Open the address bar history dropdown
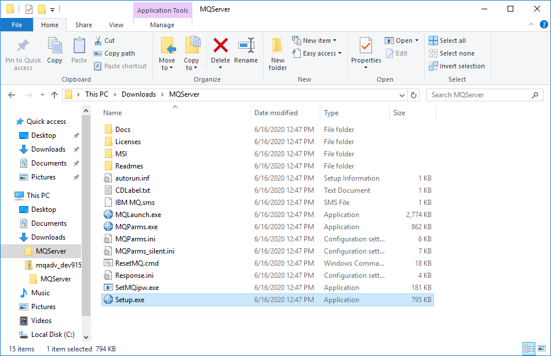 coord(402,95)
